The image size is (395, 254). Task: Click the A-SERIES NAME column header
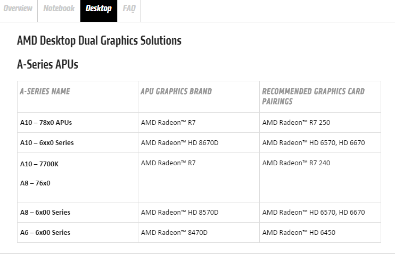point(45,91)
